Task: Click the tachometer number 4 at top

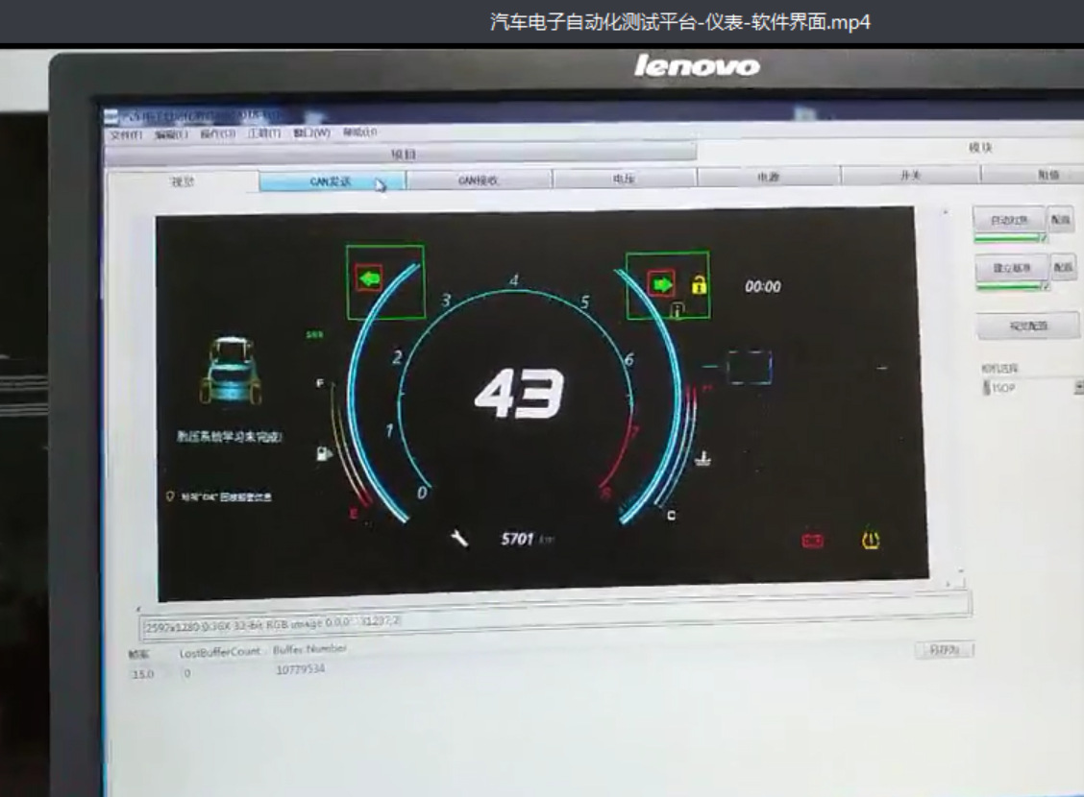Action: pos(514,280)
